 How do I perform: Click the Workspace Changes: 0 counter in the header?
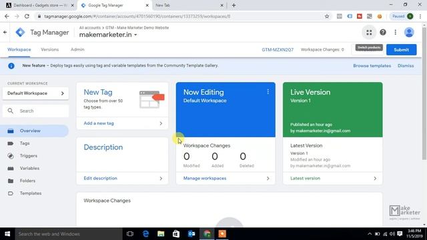(322, 50)
